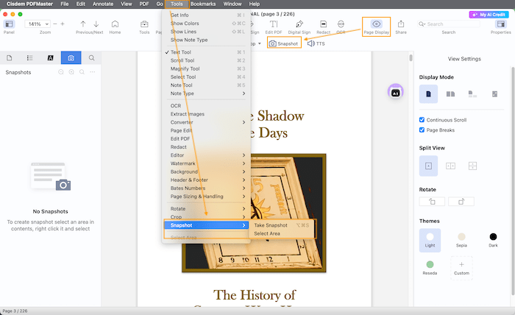
Task: Show outline list tab in left panel
Action: (x=29, y=58)
